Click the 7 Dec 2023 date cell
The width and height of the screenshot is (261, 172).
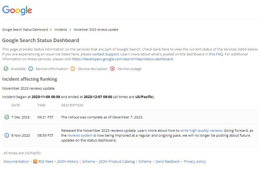point(21,117)
